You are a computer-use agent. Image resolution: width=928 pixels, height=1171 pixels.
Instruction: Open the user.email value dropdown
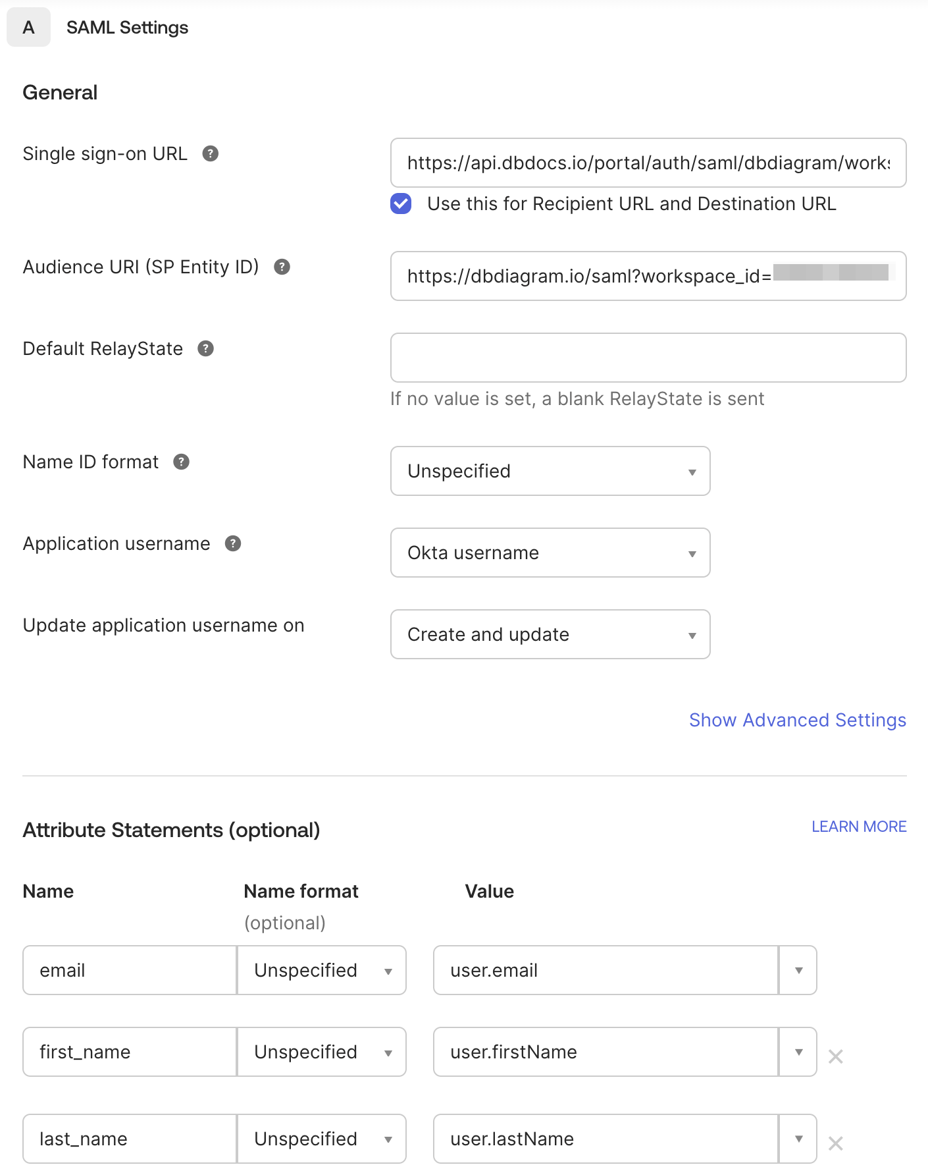click(798, 970)
